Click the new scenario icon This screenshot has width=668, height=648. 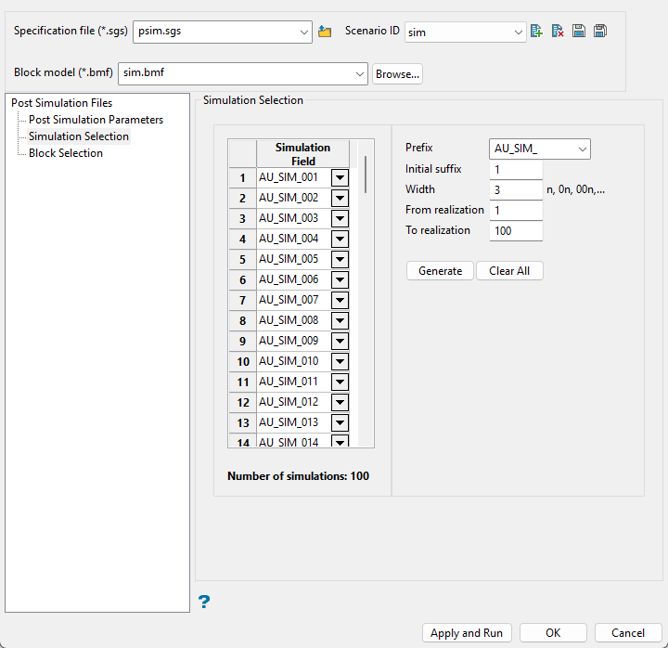pos(537,32)
